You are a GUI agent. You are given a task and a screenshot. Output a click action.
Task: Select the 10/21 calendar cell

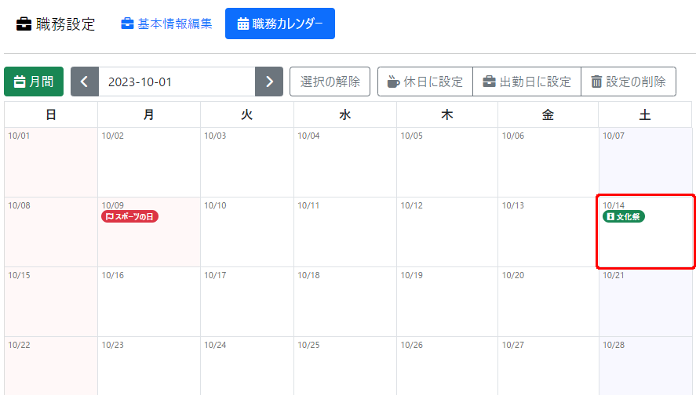(x=646, y=302)
